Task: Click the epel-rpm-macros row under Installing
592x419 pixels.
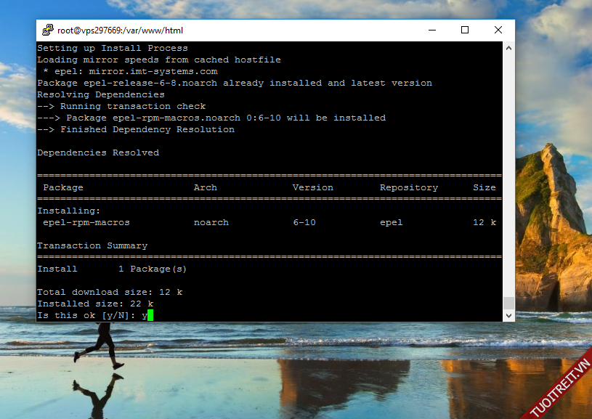Action: [x=86, y=222]
